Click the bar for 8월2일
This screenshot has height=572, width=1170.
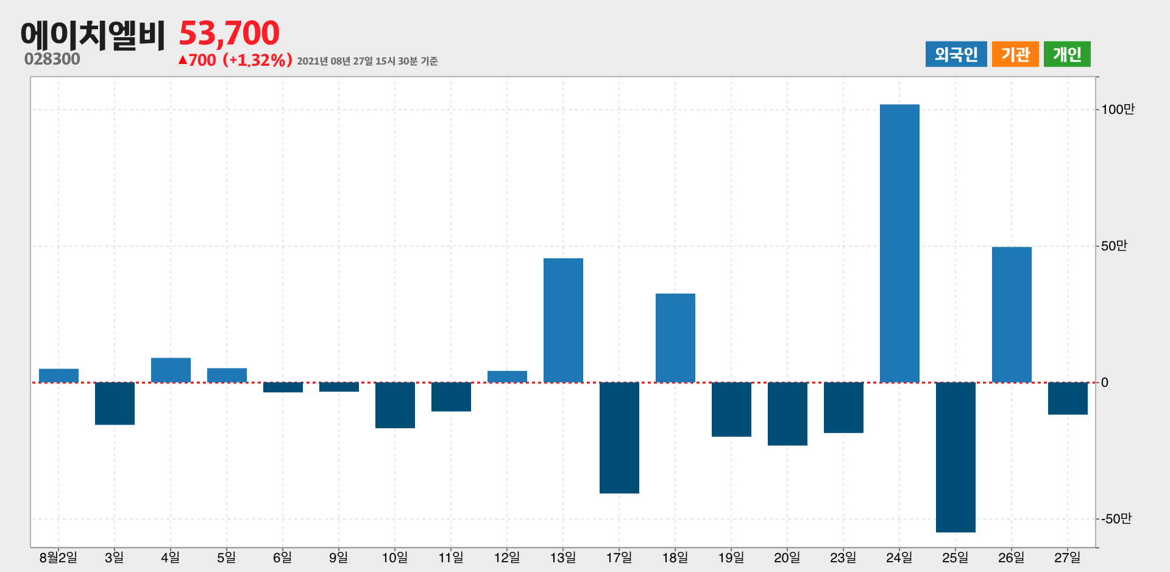point(58,375)
